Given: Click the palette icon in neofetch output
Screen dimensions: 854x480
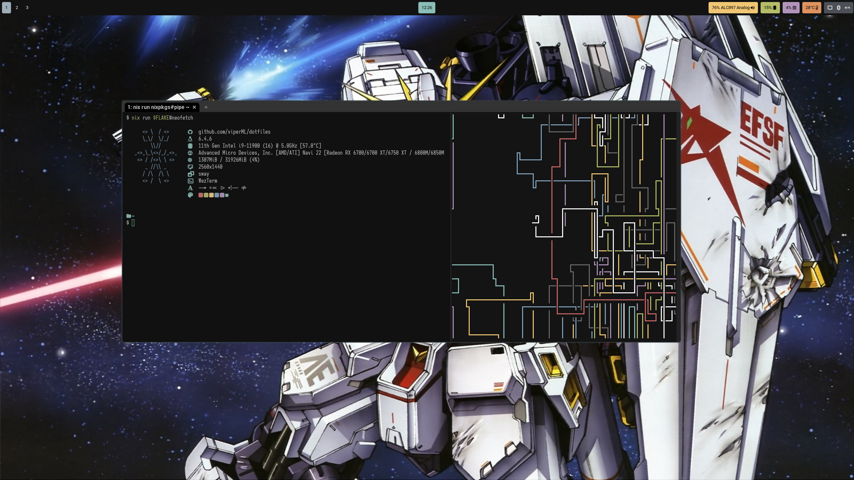Looking at the screenshot, I should click(190, 195).
